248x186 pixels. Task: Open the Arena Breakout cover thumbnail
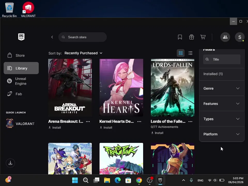[x=70, y=88]
